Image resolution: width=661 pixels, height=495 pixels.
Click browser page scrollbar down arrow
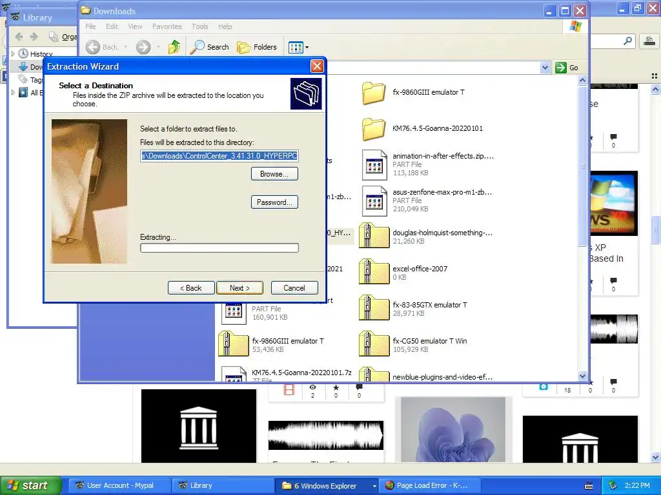(655, 457)
